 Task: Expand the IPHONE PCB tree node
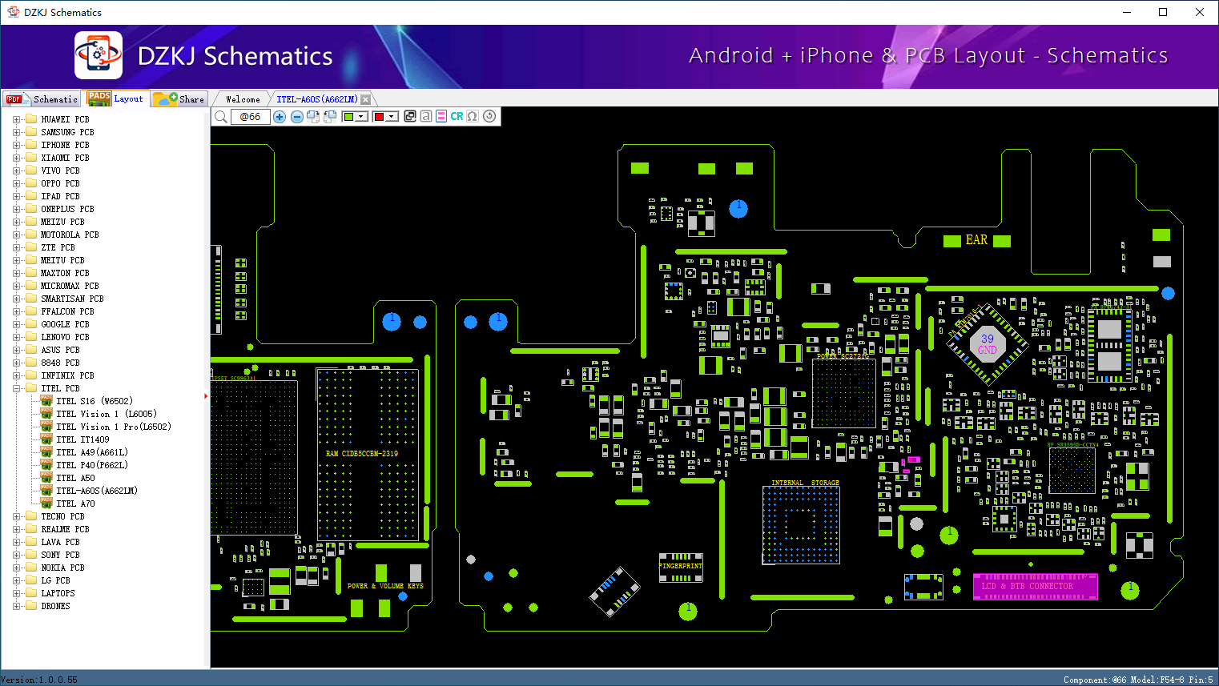[x=16, y=145]
